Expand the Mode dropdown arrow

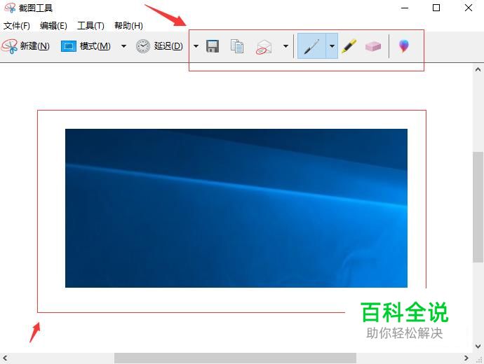click(123, 46)
